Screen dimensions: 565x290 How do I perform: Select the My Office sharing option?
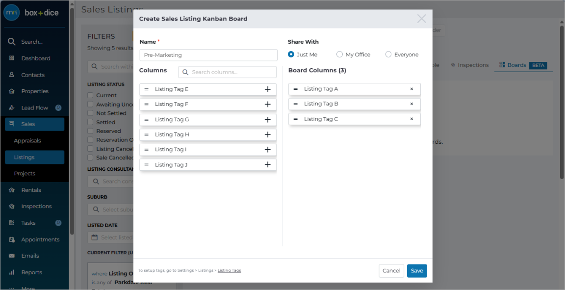click(339, 54)
